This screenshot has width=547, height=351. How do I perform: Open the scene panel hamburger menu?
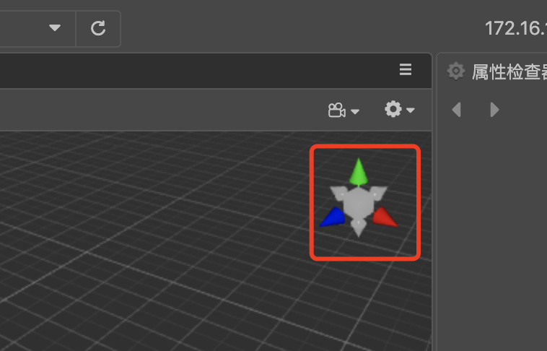click(x=406, y=69)
